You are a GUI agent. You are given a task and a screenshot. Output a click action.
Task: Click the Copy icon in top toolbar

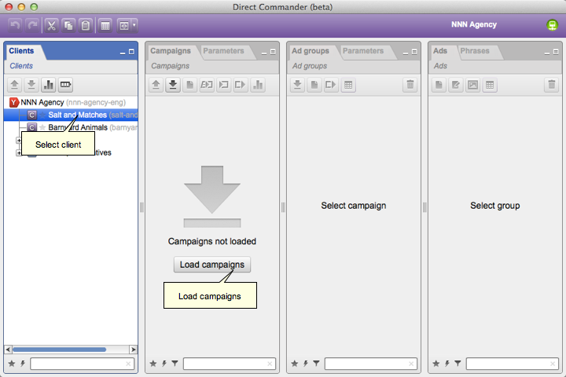(68, 26)
